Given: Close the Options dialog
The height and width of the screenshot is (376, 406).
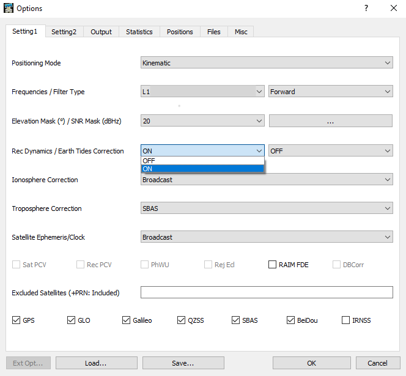Looking at the screenshot, I should 394,8.
